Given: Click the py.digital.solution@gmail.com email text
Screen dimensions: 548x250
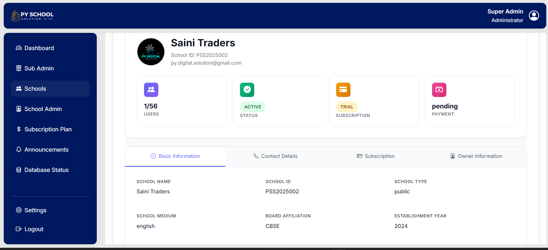Looking at the screenshot, I should [206, 63].
